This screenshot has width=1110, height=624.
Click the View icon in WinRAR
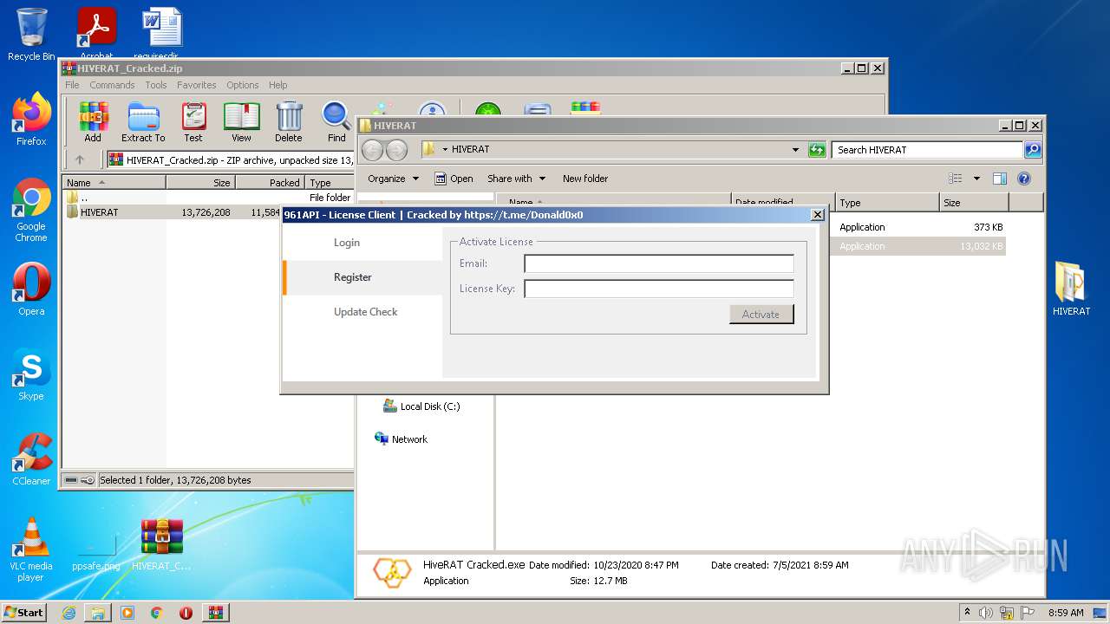coord(241,121)
